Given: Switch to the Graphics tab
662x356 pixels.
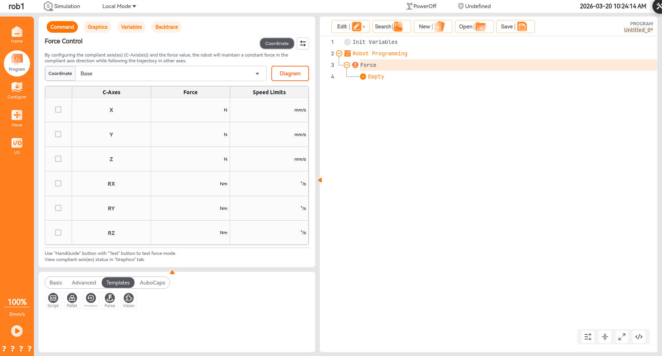Looking at the screenshot, I should [x=97, y=27].
